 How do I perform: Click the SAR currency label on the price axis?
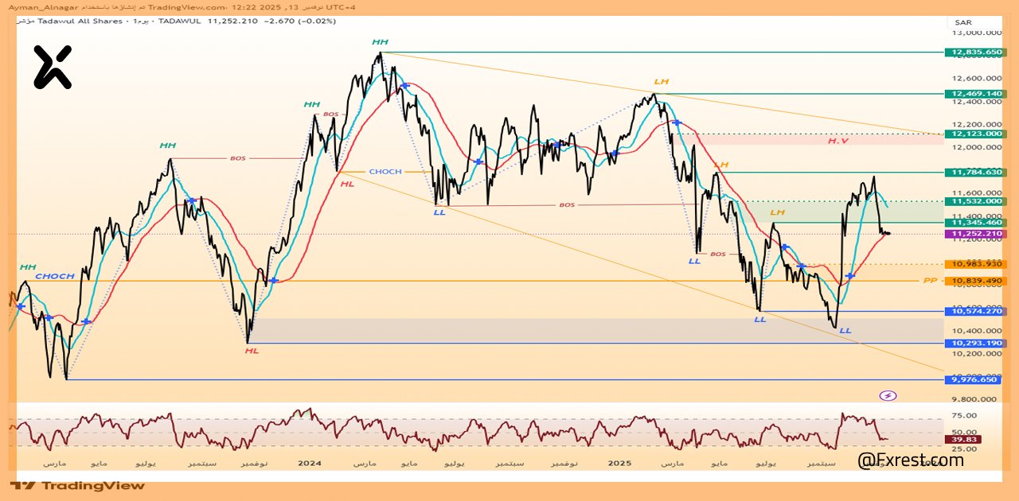click(x=962, y=21)
